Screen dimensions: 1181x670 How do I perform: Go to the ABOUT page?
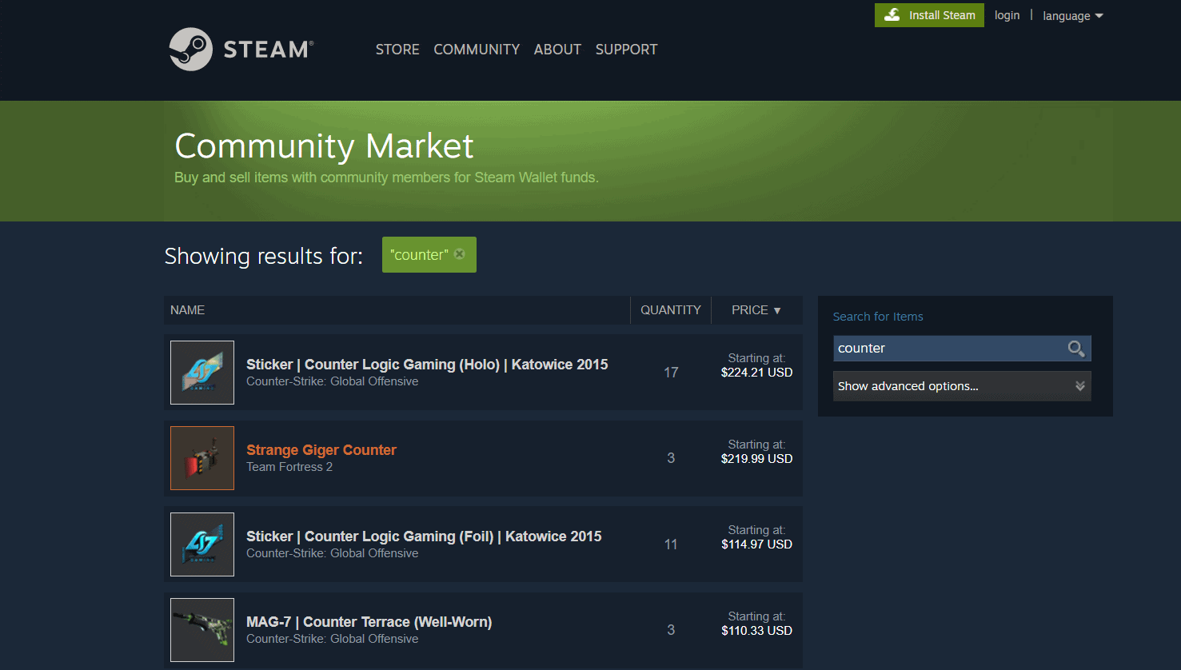click(x=557, y=50)
